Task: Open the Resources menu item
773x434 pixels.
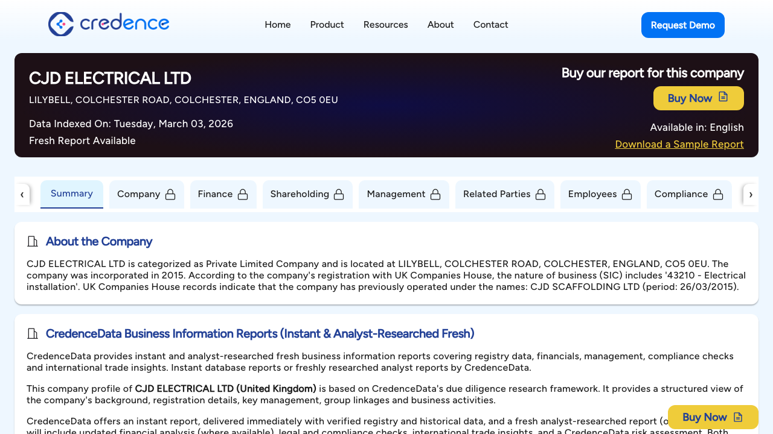Action: pos(385,25)
